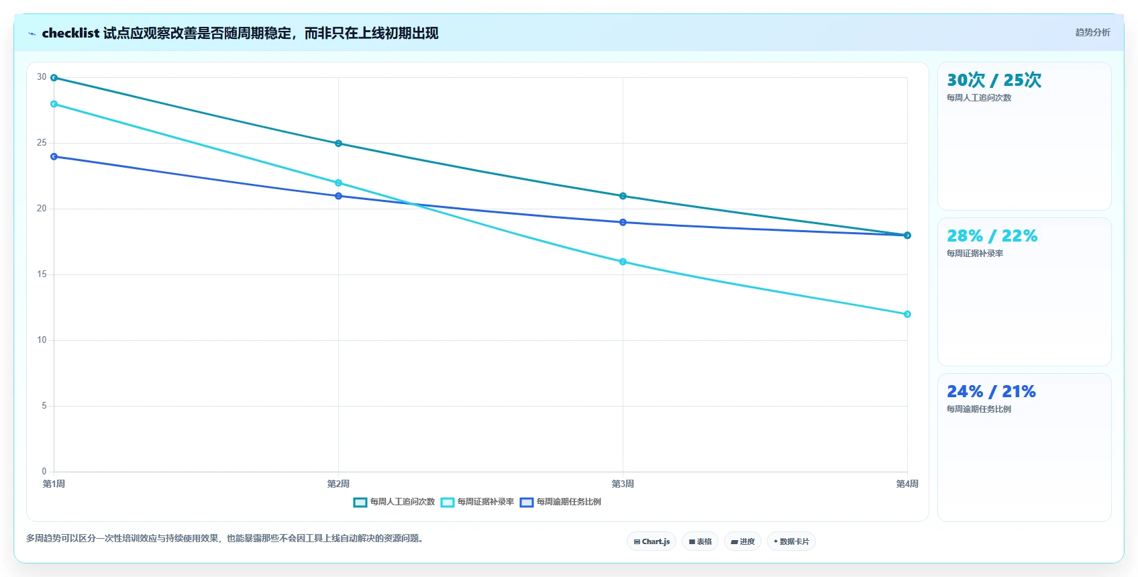Click the trend icon beside the checklist title

(x=32, y=34)
